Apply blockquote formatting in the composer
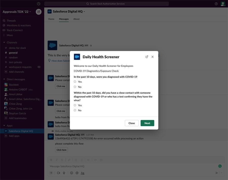 point(88,160)
